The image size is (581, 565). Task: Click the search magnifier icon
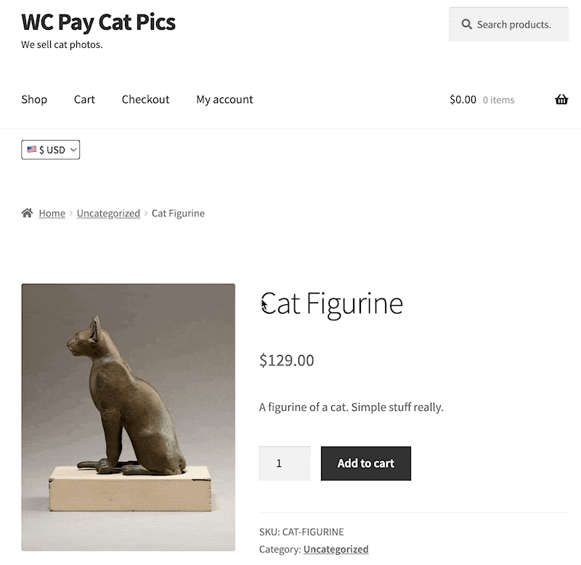[x=467, y=25]
